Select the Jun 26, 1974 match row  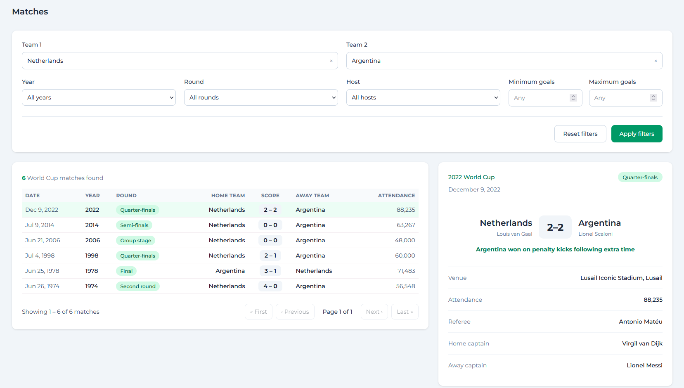[220, 286]
